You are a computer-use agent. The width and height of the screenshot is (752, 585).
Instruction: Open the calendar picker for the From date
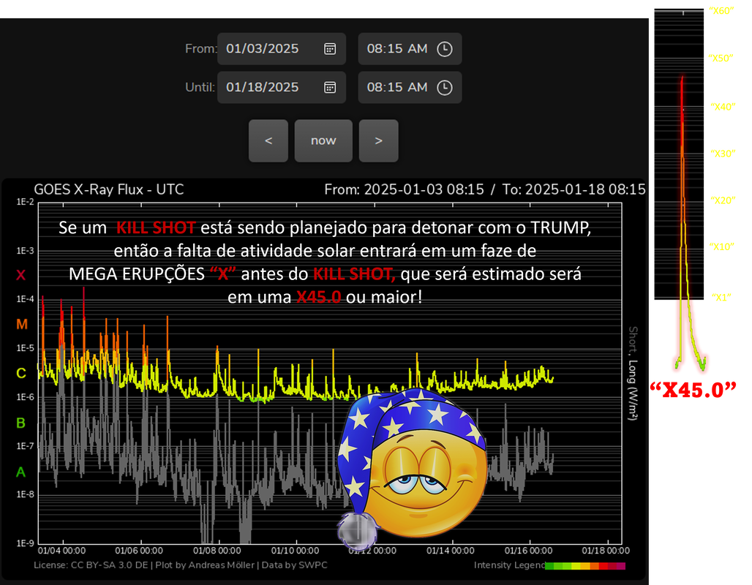330,49
